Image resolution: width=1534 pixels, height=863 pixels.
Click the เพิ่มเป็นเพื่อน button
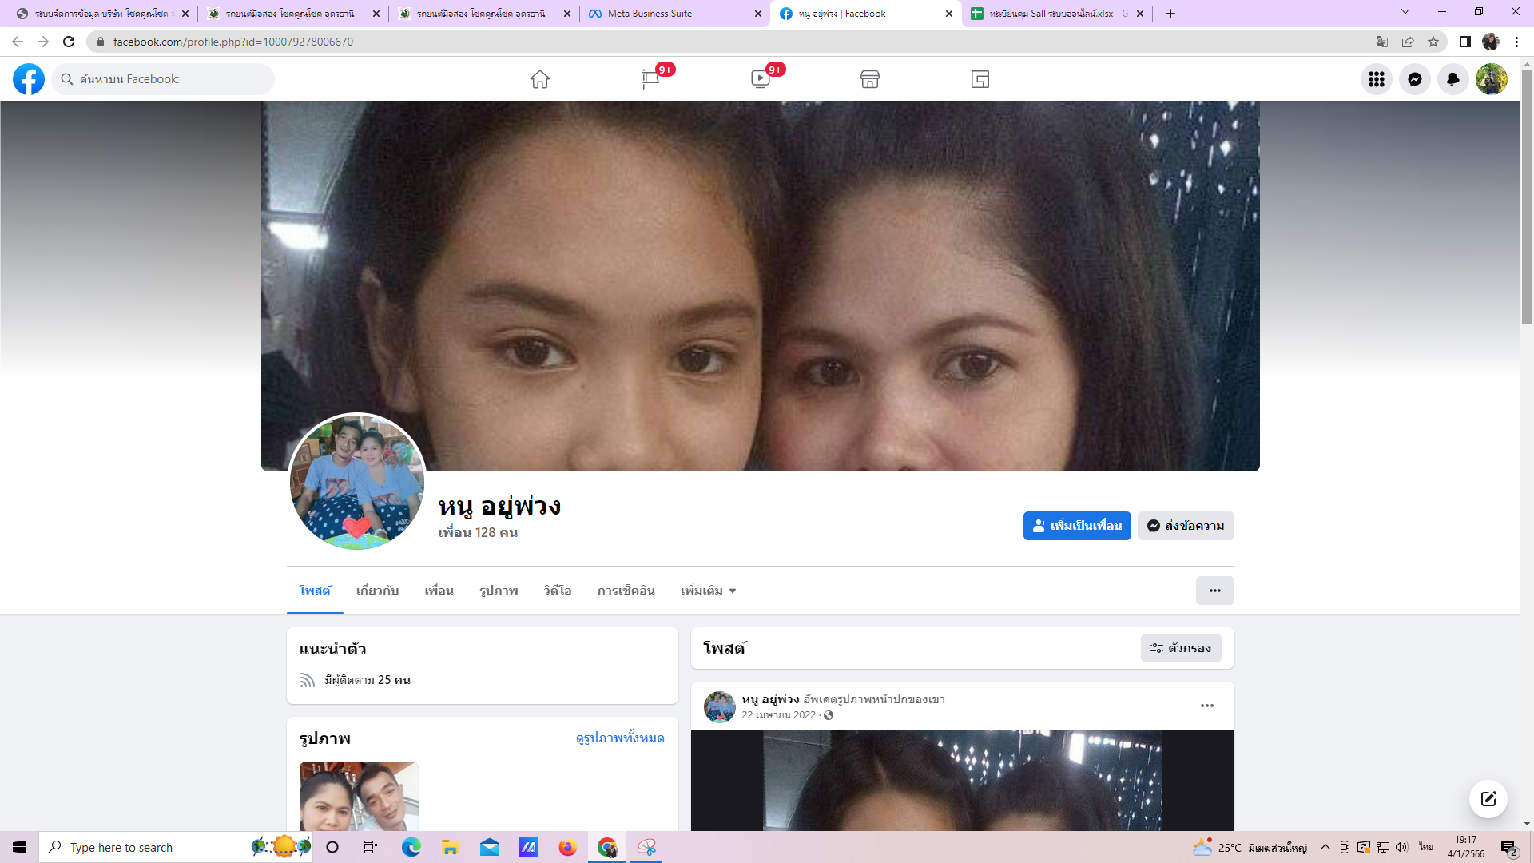click(x=1076, y=526)
